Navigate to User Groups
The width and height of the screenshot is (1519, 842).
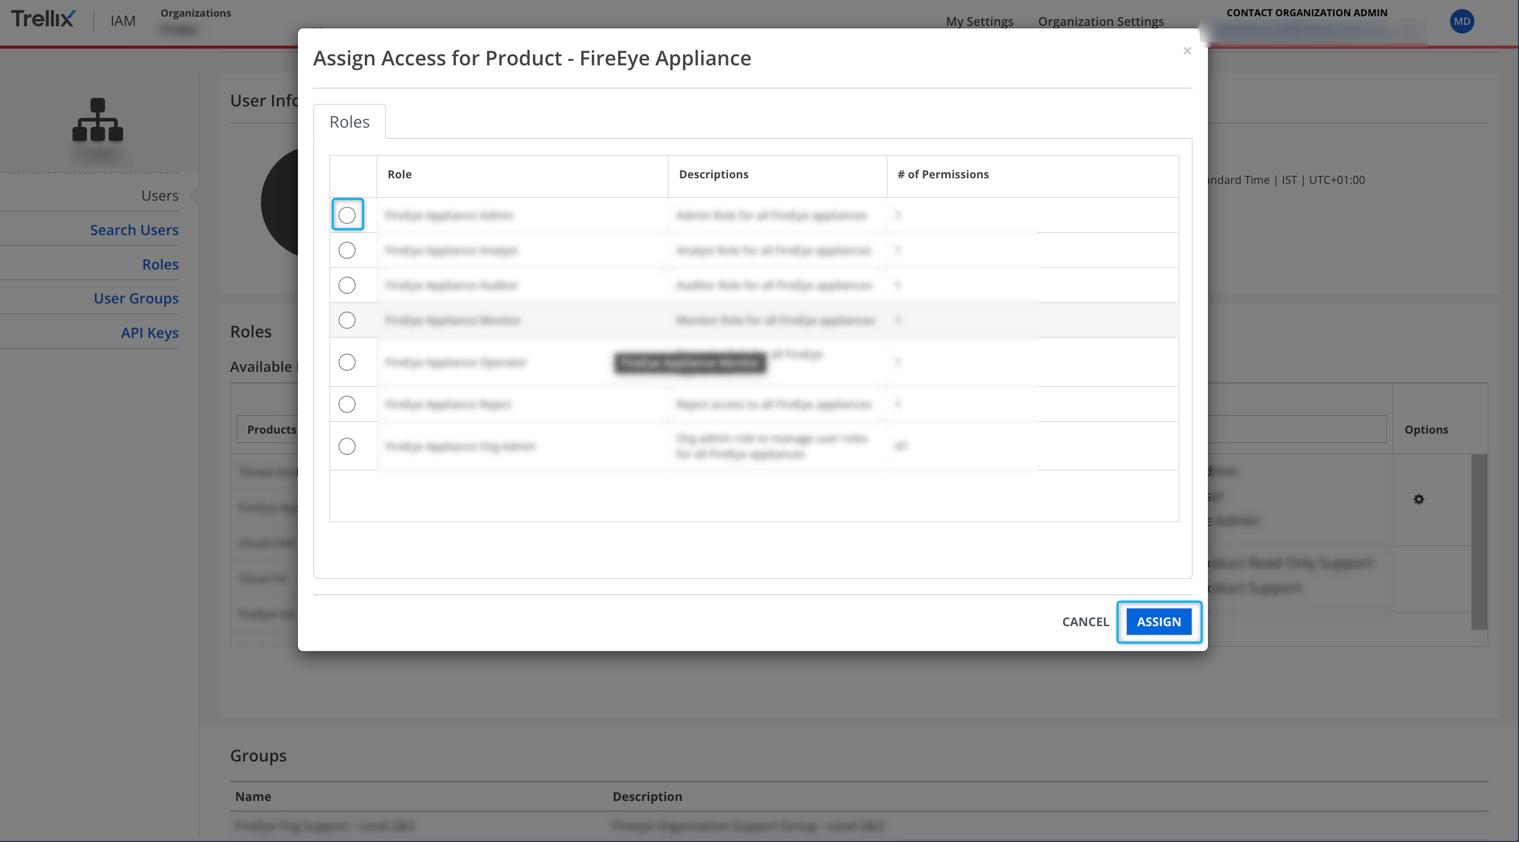point(136,298)
